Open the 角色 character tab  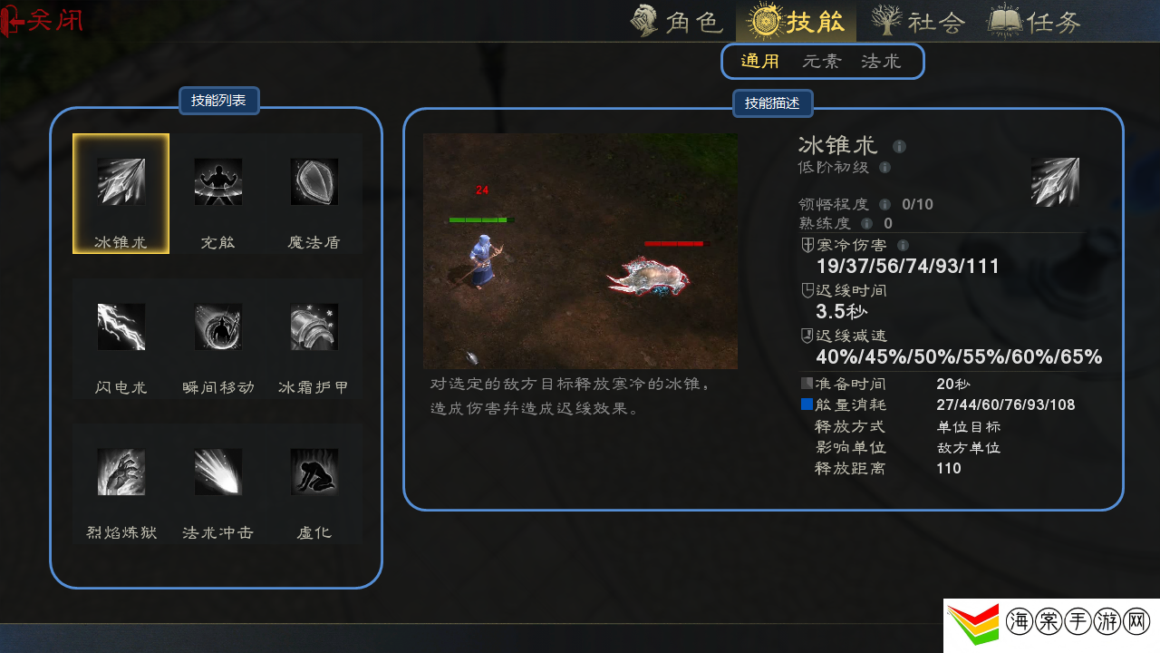click(677, 21)
